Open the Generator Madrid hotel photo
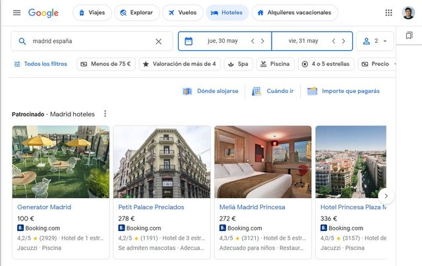The height and width of the screenshot is (266, 422). click(61, 162)
